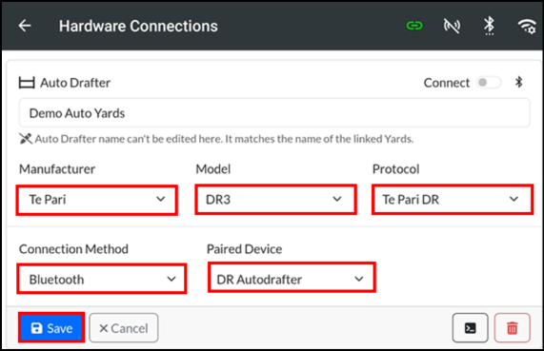Expand the Model dropdown showing DR3
This screenshot has width=544, height=351.
click(x=276, y=200)
